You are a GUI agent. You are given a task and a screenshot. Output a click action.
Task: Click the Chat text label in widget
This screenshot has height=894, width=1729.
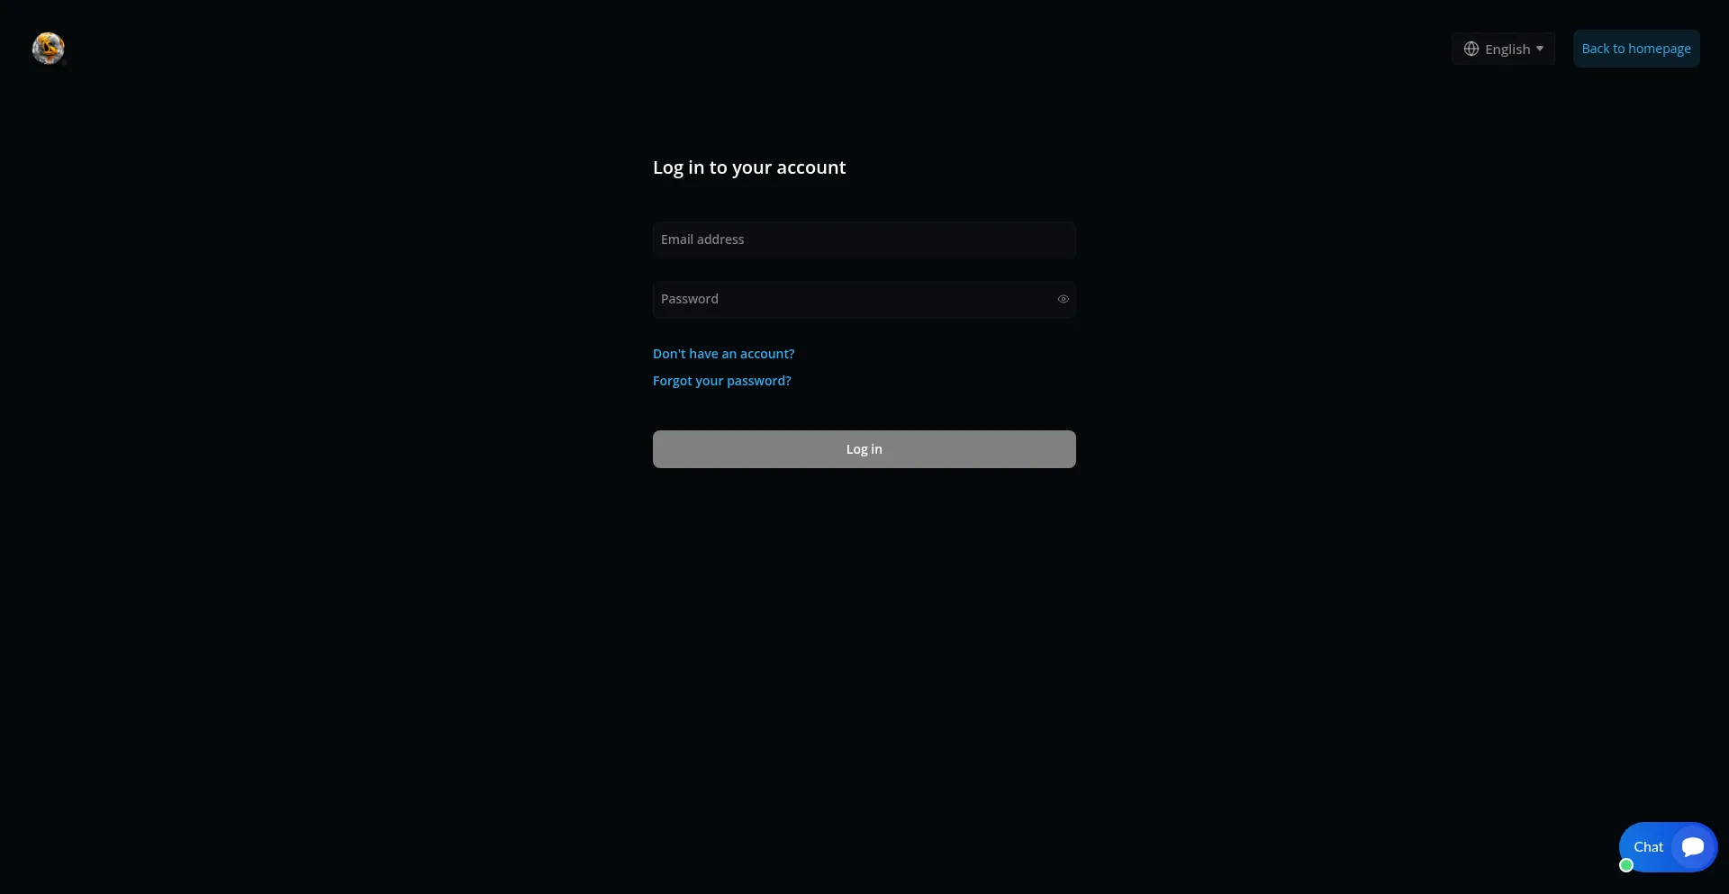click(x=1648, y=847)
